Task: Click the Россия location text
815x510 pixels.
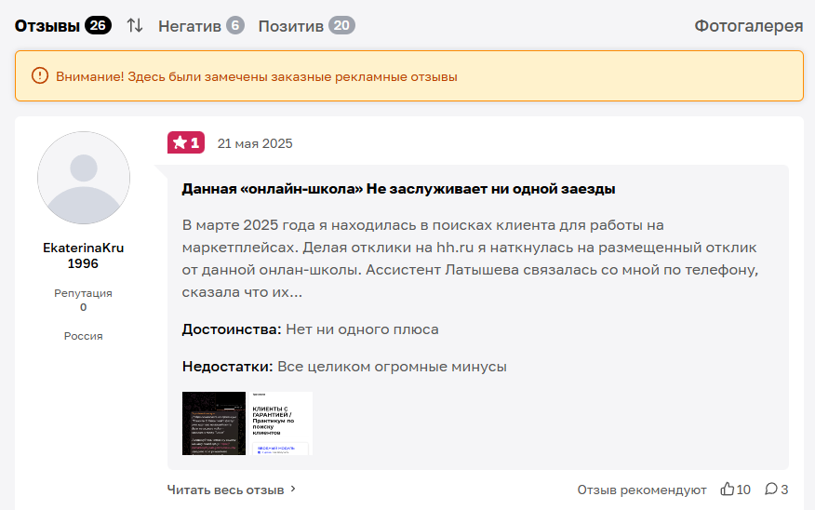Action: coord(83,336)
